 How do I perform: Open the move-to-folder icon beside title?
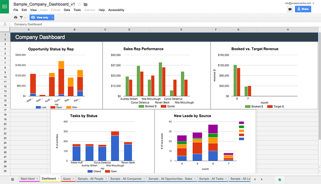coord(86,4)
